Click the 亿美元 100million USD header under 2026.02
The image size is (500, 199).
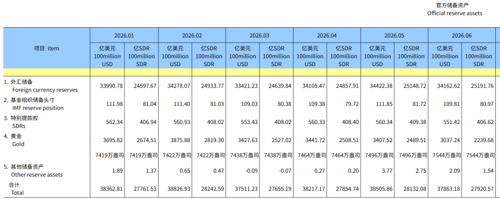(175, 56)
